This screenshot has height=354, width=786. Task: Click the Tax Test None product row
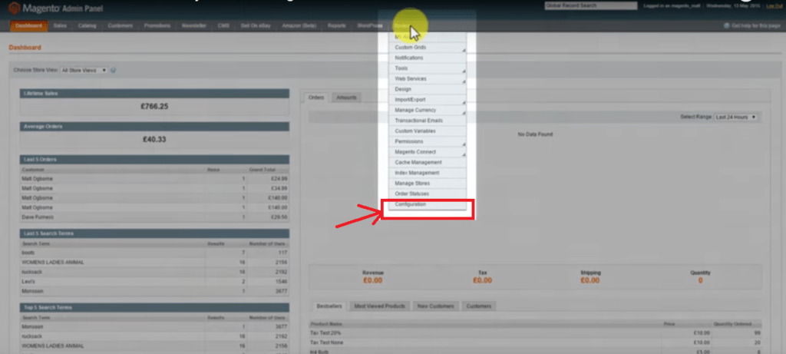click(x=535, y=342)
